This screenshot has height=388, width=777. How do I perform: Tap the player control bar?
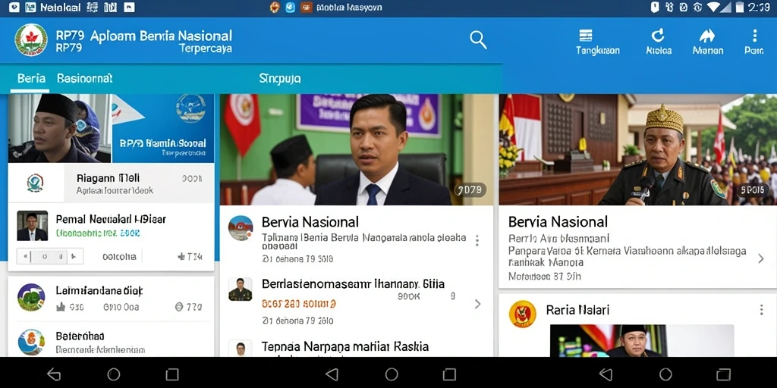point(50,256)
